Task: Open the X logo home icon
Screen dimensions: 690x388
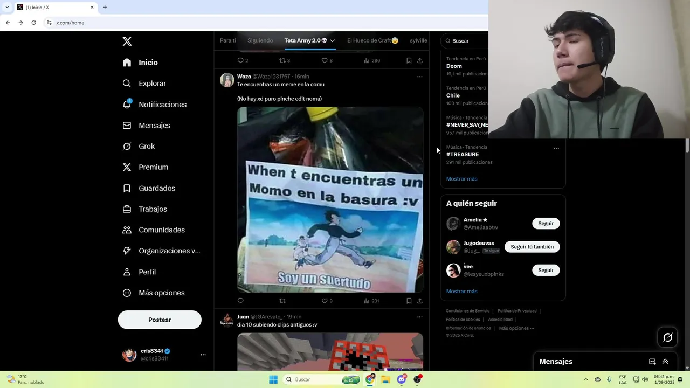Action: click(x=127, y=41)
